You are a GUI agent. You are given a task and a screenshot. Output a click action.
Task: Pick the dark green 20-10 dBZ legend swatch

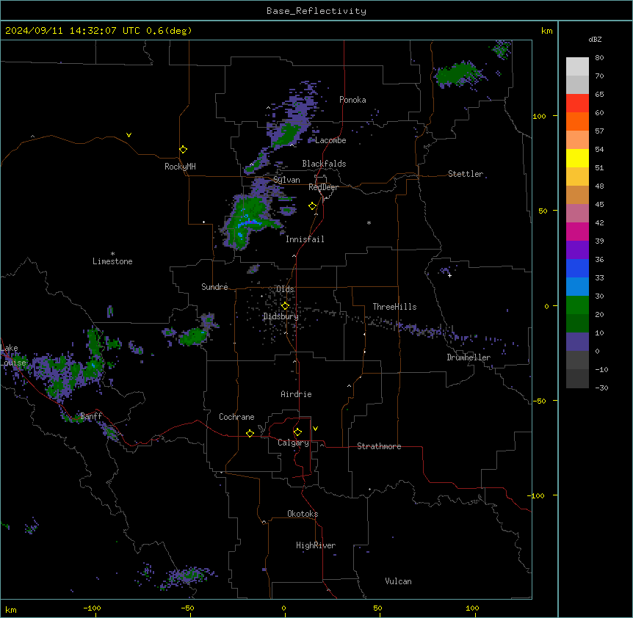tap(577, 324)
